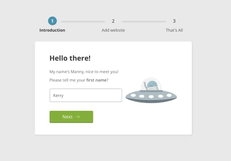Click the rightmost white light on the saucer
The image size is (231, 161).
pos(169,95)
